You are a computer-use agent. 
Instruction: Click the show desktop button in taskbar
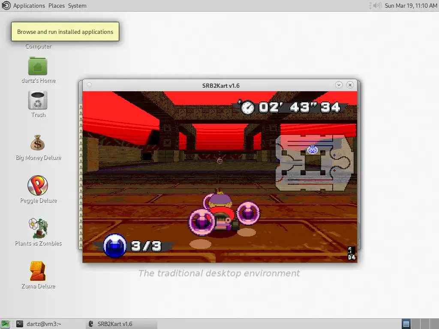coord(5,324)
